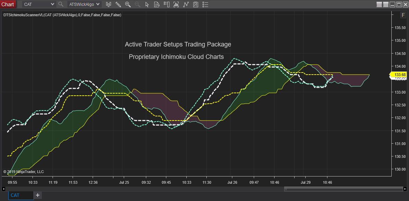Open the Strategies icon
This screenshot has width=409, height=201.
pyautogui.click(x=196, y=4)
